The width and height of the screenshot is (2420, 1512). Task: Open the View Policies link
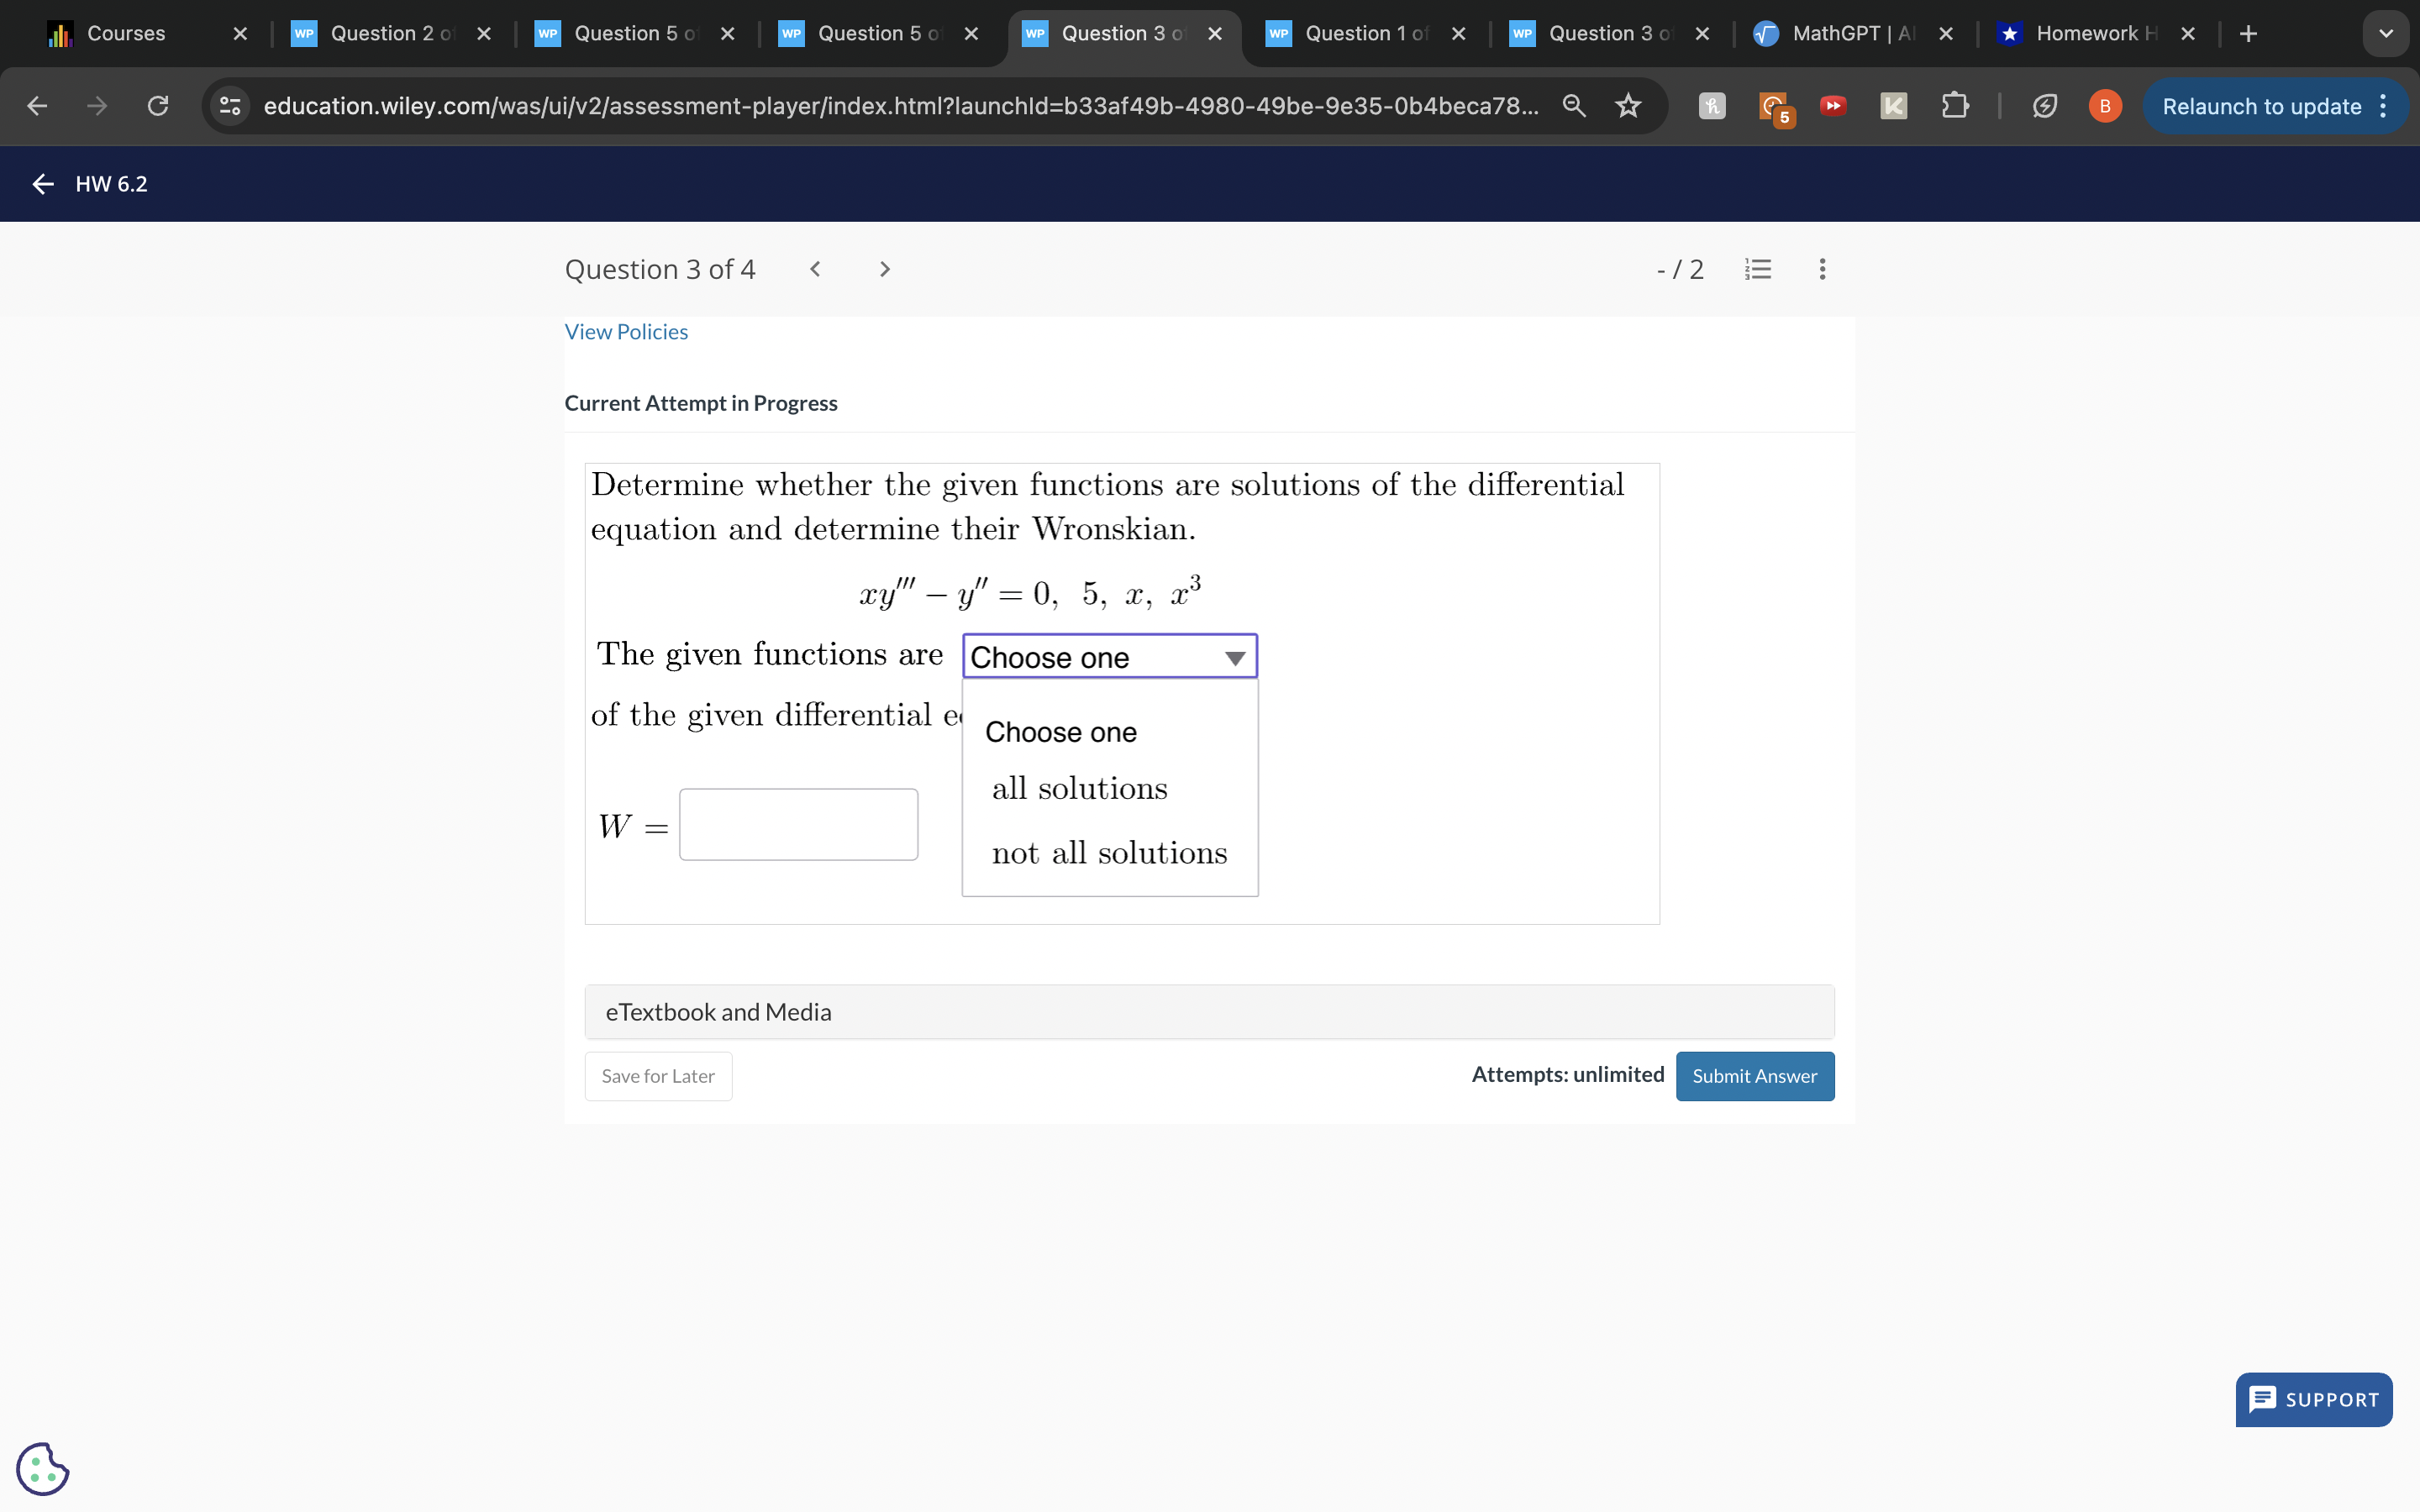click(x=626, y=331)
